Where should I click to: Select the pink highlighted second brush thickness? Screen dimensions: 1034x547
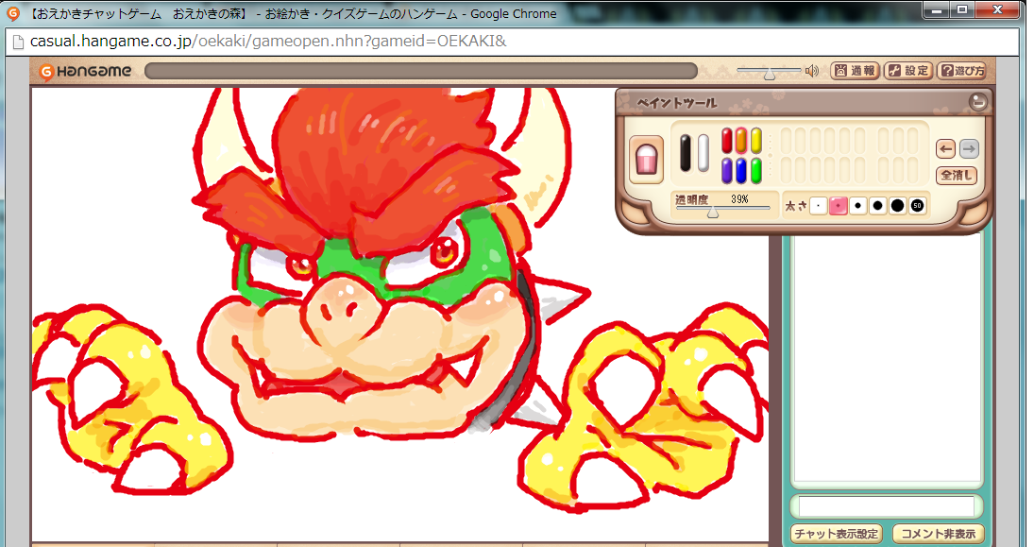click(839, 206)
